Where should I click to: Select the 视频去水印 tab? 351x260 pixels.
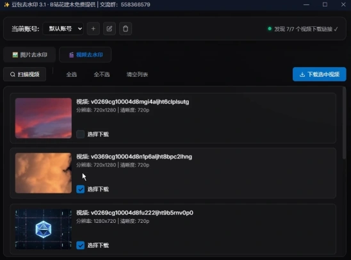[x=85, y=54]
